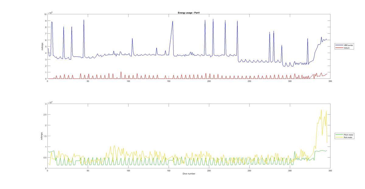Click y-axis tick '1.5' on the lower plot
Screen dimensions: 365x189
45,136
